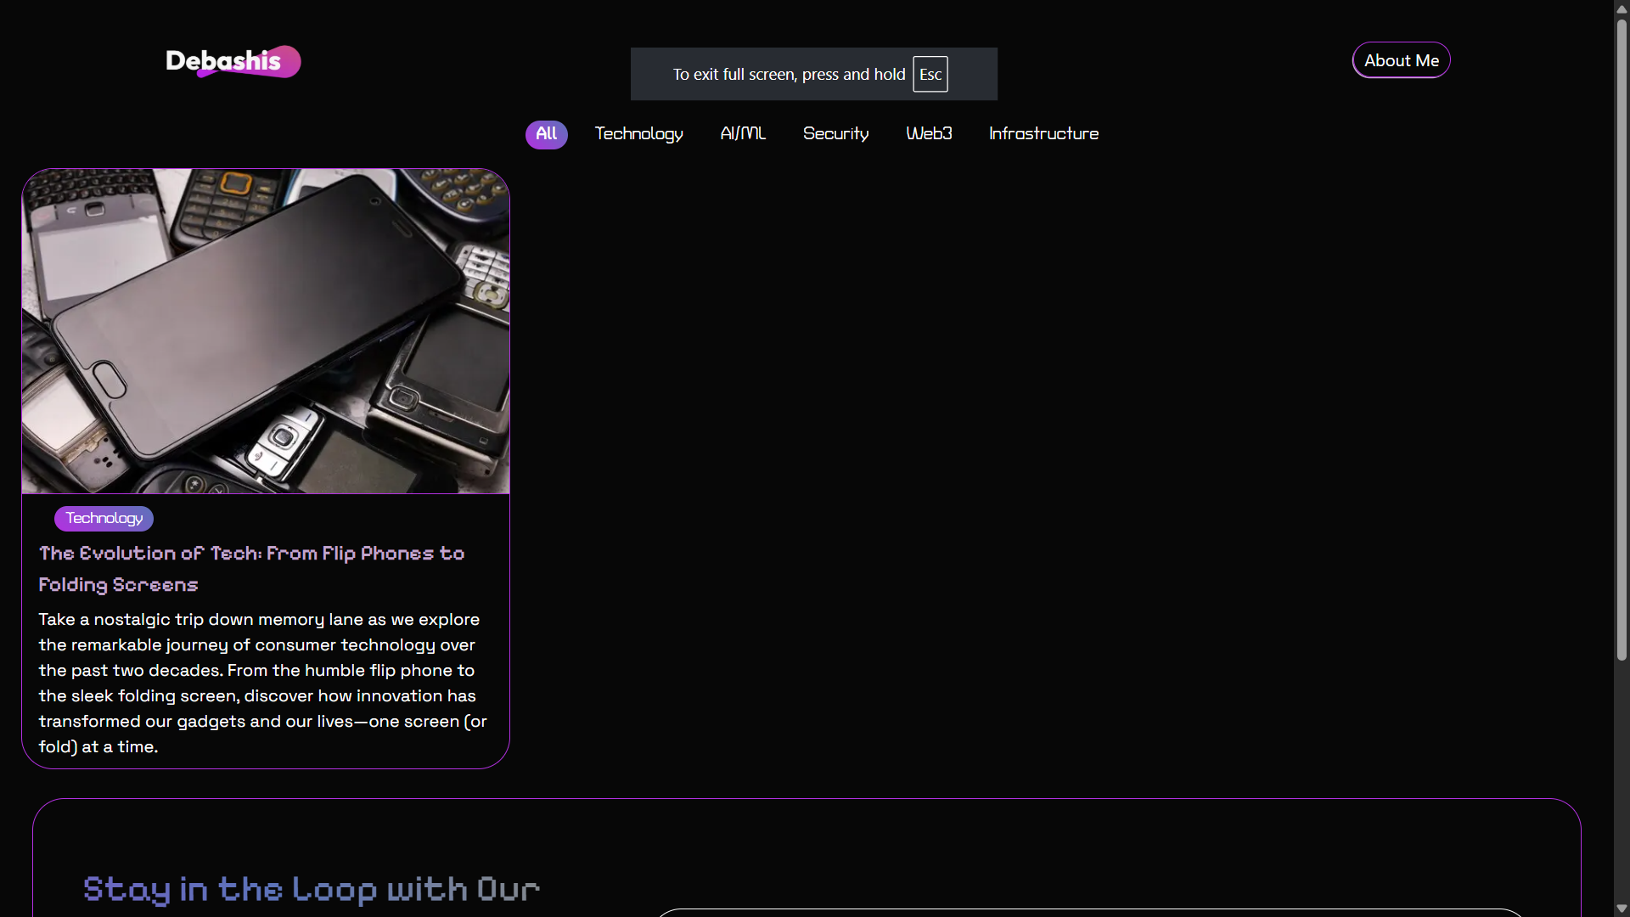Image resolution: width=1630 pixels, height=917 pixels.
Task: Filter posts by Technology in top filter bar
Action: coord(638,134)
